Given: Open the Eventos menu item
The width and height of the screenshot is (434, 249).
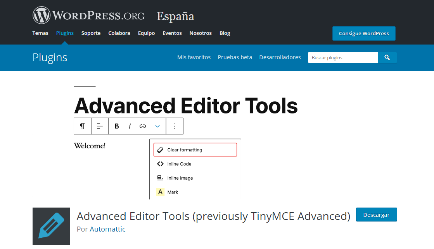Looking at the screenshot, I should pyautogui.click(x=172, y=33).
